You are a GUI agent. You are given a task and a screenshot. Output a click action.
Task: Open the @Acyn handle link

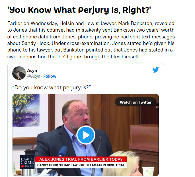pyautogui.click(x=34, y=76)
